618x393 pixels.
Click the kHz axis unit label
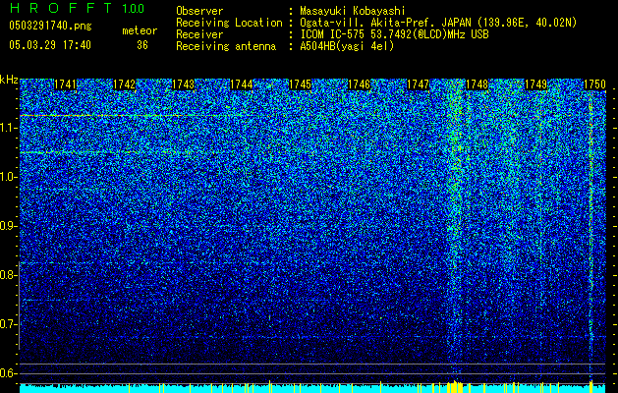coord(9,80)
